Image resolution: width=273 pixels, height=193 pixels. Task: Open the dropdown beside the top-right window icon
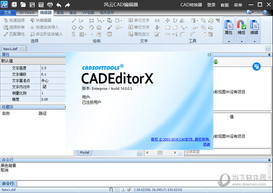click(x=253, y=12)
